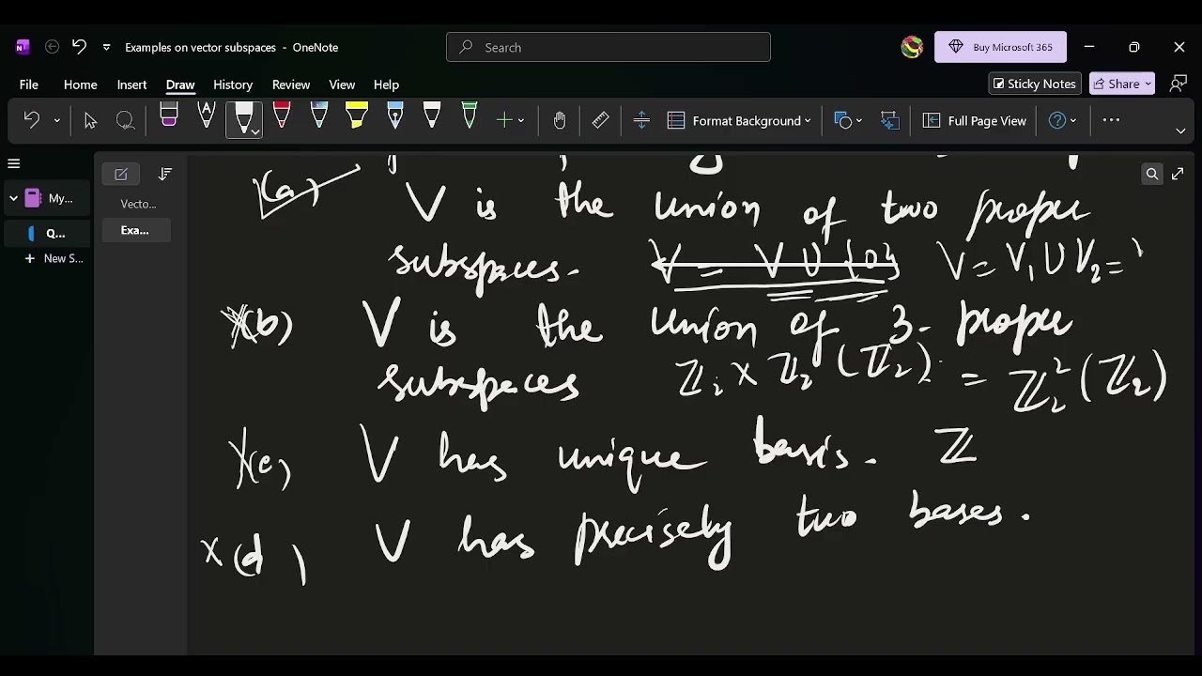Open the Format Background dropdown
This screenshot has height=676, width=1202.
click(x=739, y=120)
